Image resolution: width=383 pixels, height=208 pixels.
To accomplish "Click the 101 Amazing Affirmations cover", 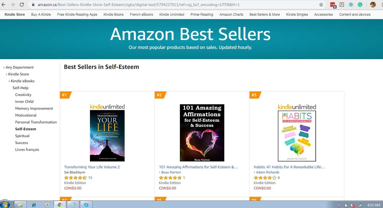I will [202, 133].
